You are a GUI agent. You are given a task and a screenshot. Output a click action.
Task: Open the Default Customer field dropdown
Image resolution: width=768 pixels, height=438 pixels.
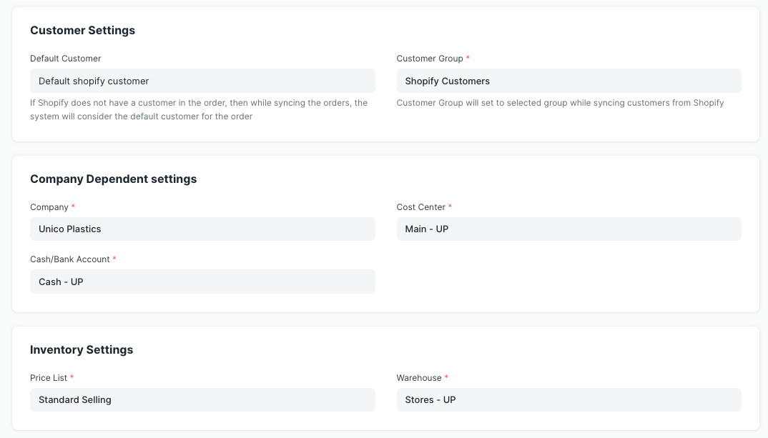pos(202,80)
